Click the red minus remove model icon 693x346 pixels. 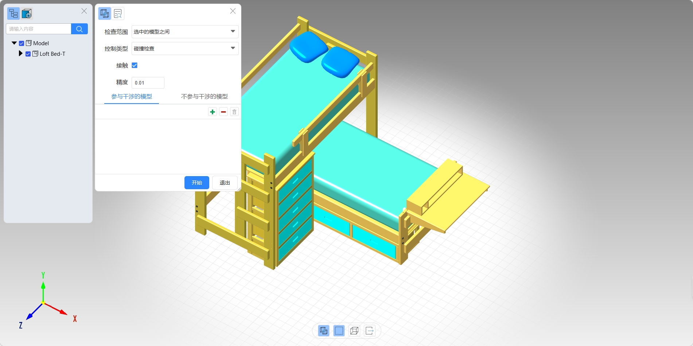(x=223, y=112)
